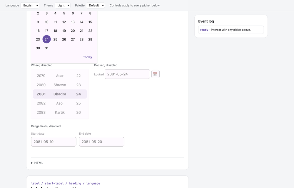
Task: Click the Locked date input 2081-05-24
Action: [127, 74]
